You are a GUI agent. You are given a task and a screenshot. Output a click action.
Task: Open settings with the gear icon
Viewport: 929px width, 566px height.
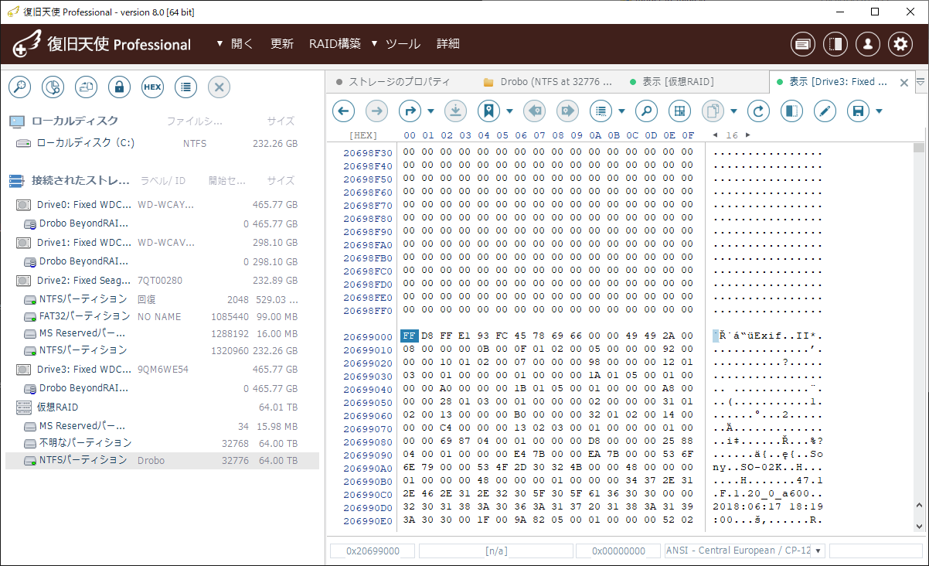900,44
